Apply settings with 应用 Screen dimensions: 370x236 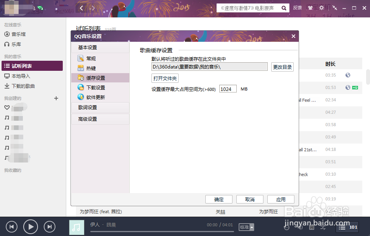281,200
